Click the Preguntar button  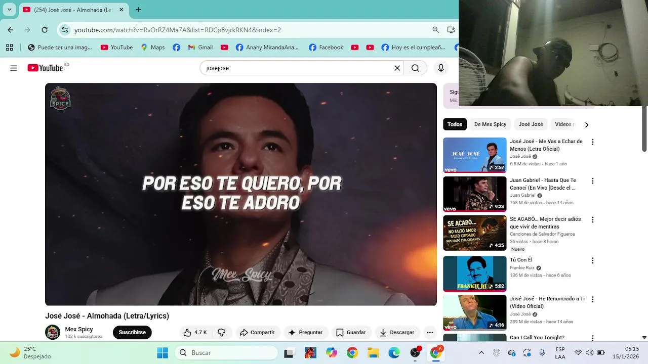(305, 332)
